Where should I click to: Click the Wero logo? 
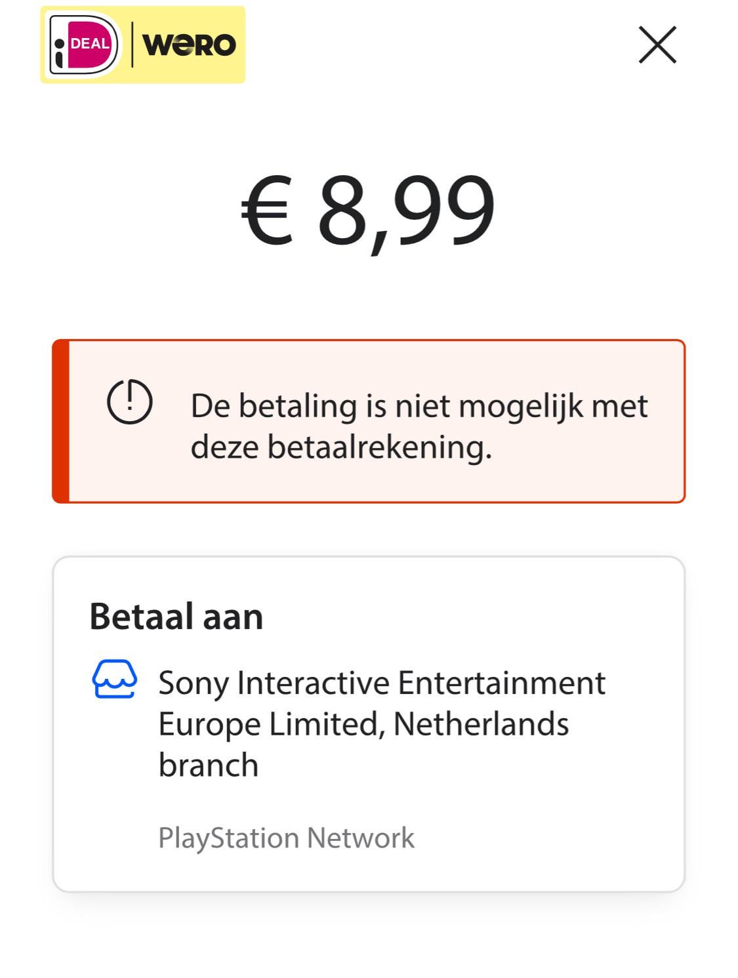tap(189, 45)
